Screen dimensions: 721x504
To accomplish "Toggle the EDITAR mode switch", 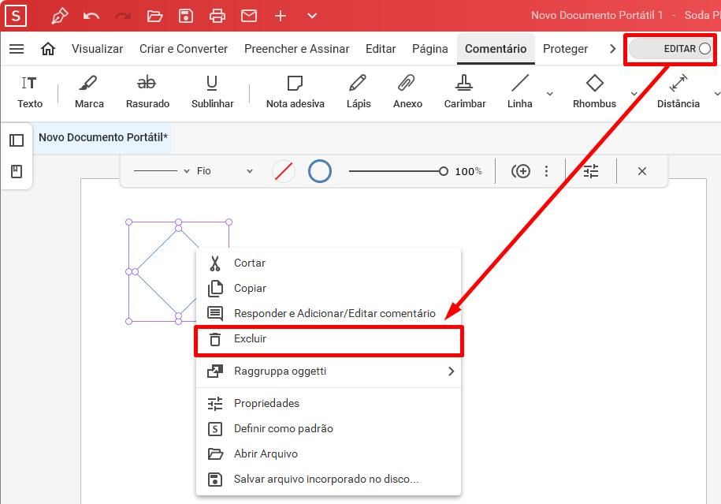I will (671, 49).
